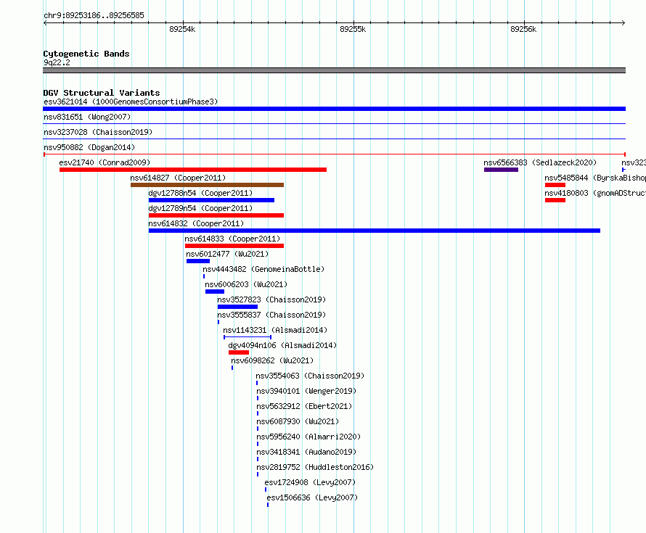Select the blue nsv6006203 bar

[215, 292]
